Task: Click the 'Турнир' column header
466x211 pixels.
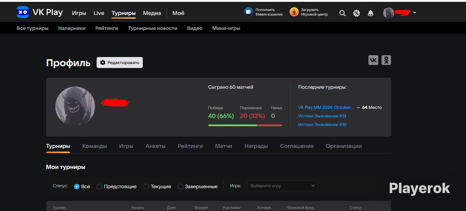Action: [x=59, y=208]
